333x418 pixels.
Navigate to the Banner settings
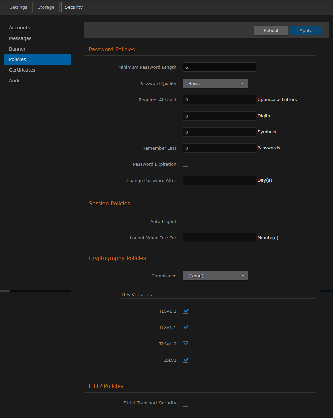(17, 49)
